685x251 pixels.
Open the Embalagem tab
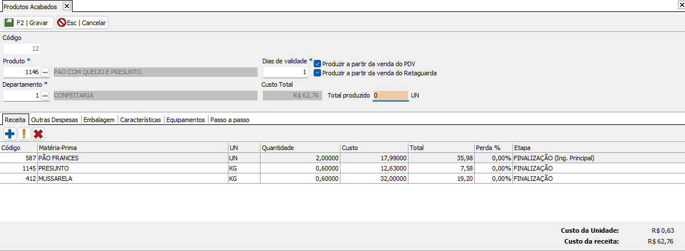pyautogui.click(x=100, y=120)
